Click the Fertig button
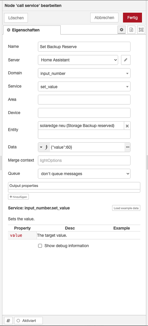 132,18
